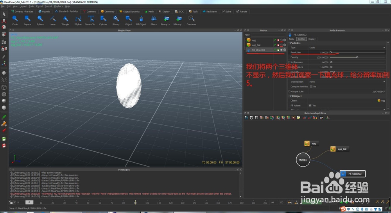Viewport: 391px width, 213px height.
Task: Select the Triangle emitter tool
Action: tap(65, 20)
